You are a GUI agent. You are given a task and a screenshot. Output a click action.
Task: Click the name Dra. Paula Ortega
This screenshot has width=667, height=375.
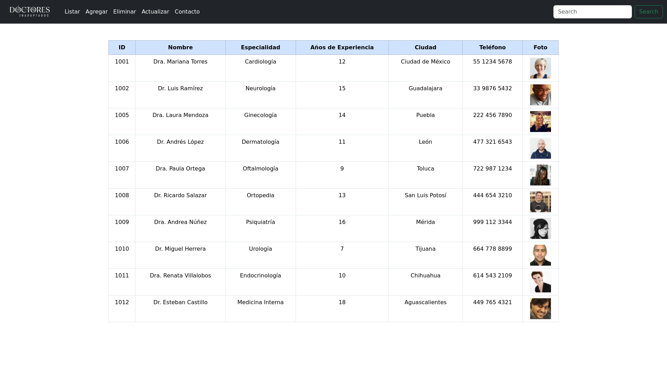coord(180,169)
